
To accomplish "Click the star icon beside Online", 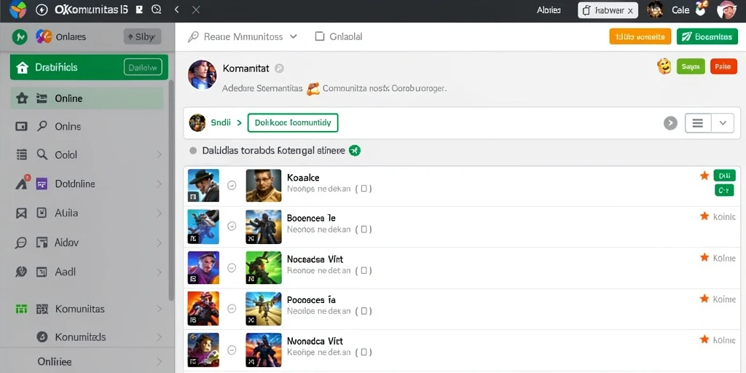I will tap(22, 98).
